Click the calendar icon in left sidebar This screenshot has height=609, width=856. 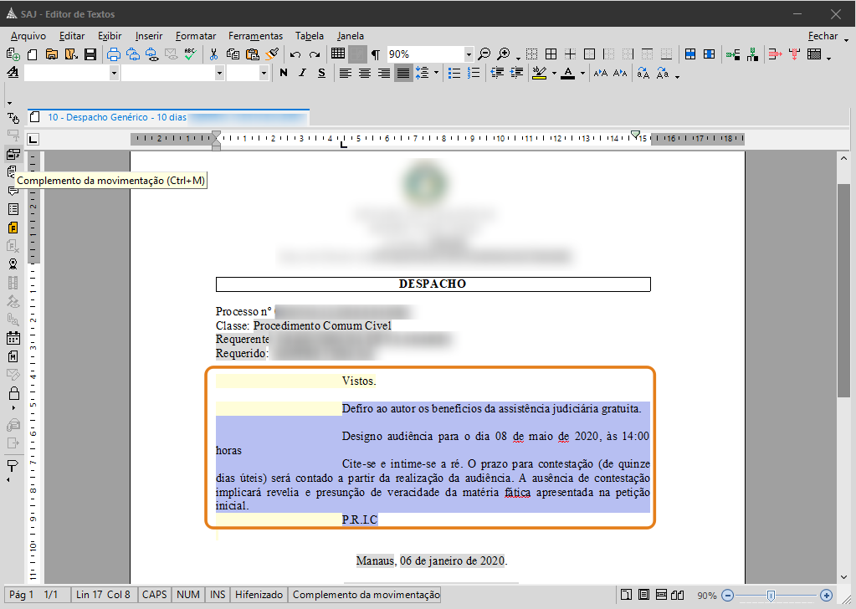coord(13,338)
